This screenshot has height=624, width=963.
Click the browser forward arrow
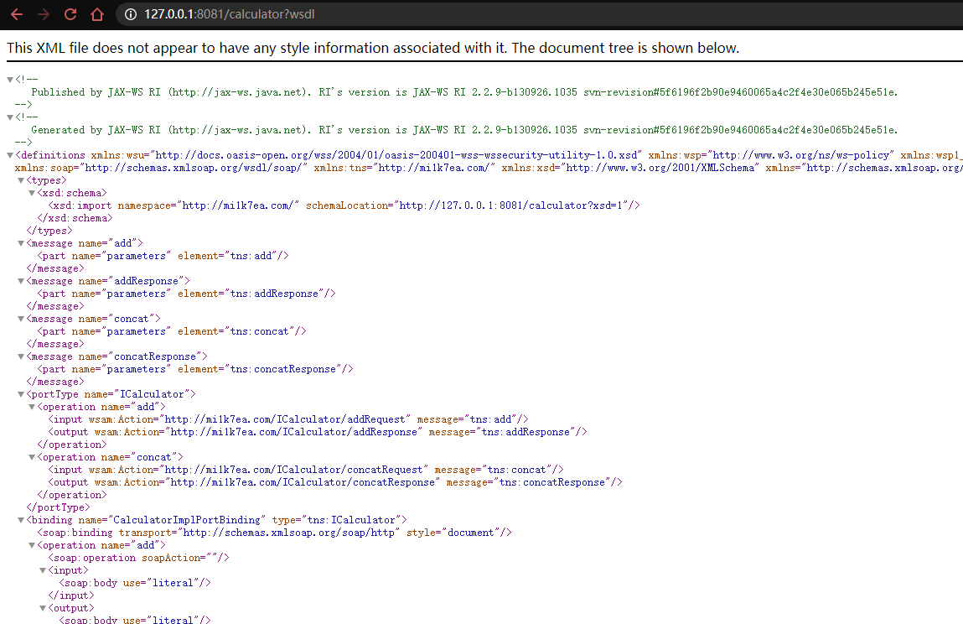[x=44, y=14]
